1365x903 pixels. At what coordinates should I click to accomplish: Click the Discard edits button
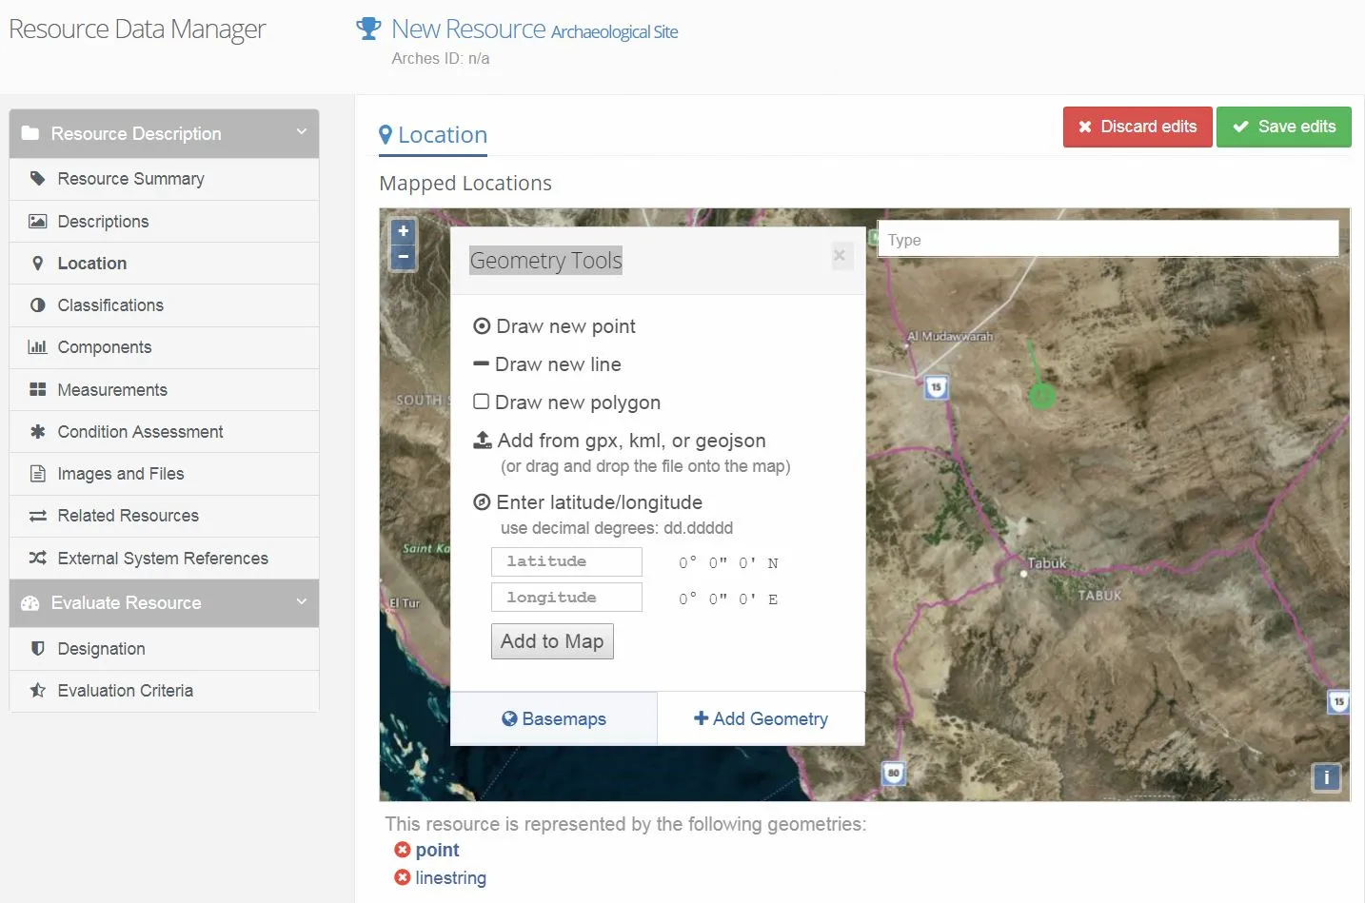[x=1137, y=127]
